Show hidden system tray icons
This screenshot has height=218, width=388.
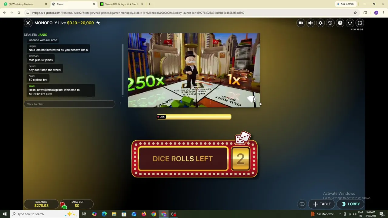[340, 214]
